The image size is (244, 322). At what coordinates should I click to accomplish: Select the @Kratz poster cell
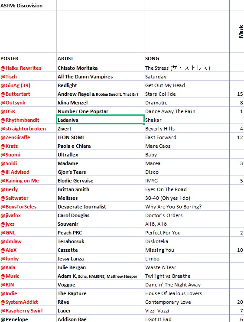(x=28, y=146)
